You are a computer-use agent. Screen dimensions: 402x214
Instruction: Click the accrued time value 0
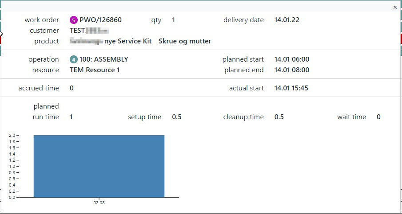pos(72,88)
